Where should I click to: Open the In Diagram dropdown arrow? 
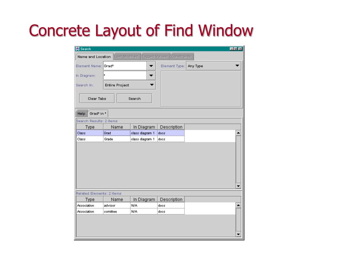pyautogui.click(x=151, y=75)
